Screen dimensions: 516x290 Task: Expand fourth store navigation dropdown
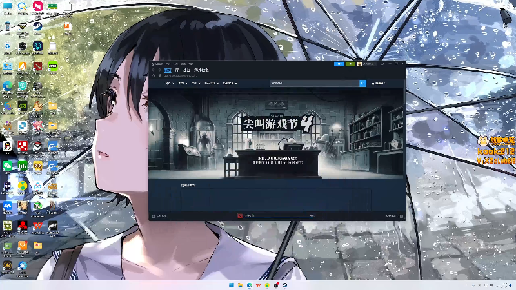212,83
